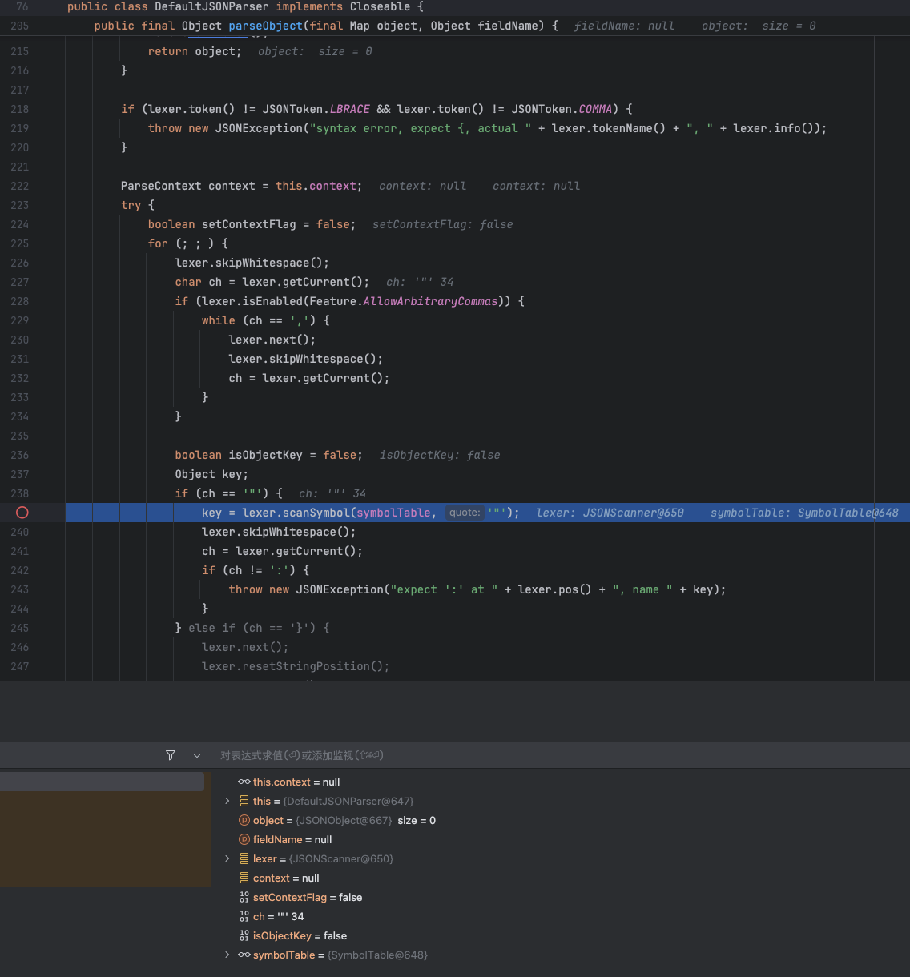Click the binary icon beside 'setContextFlag'
Viewport: 910px width, 977px height.
click(x=244, y=897)
